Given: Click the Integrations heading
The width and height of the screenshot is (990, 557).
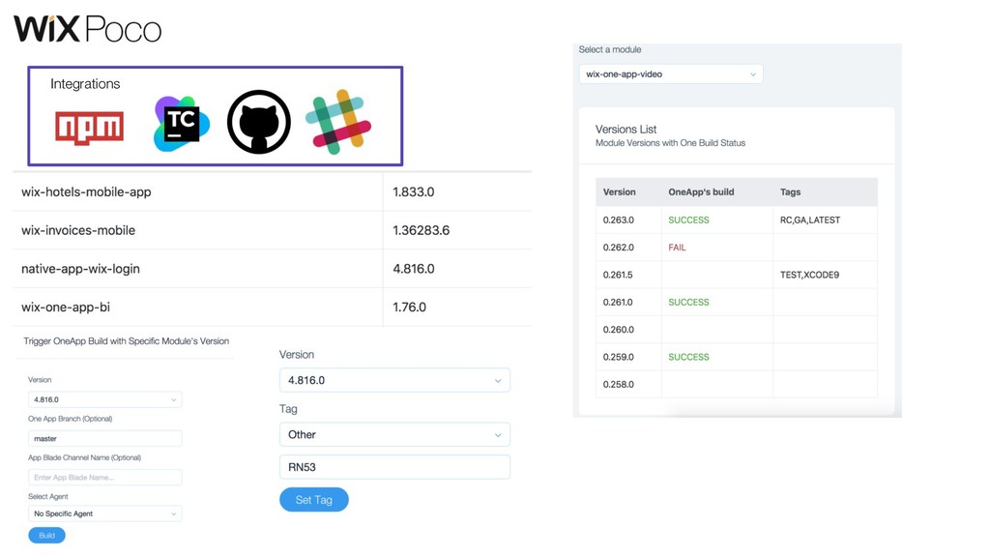Looking at the screenshot, I should [x=85, y=84].
